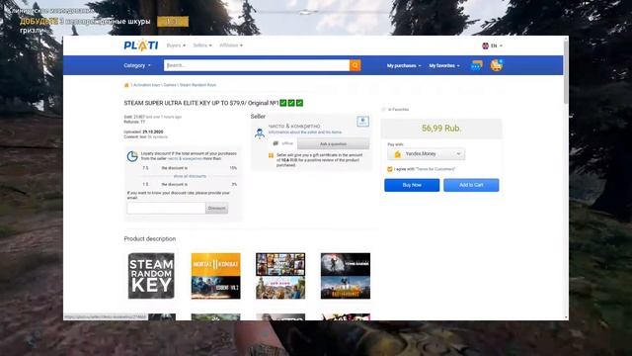Click the offline chat status icon
The width and height of the screenshot is (632, 356).
point(276,143)
